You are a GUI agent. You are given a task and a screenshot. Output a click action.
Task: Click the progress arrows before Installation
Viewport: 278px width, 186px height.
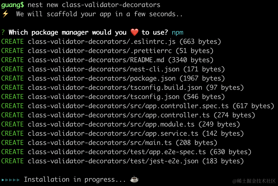(x=11, y=180)
